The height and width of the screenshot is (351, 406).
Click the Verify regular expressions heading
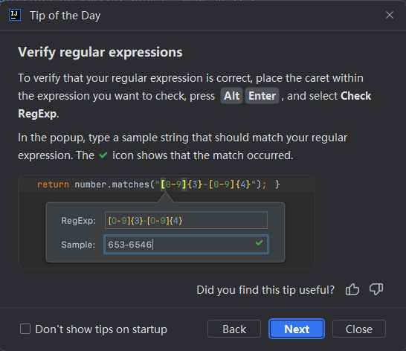click(100, 52)
